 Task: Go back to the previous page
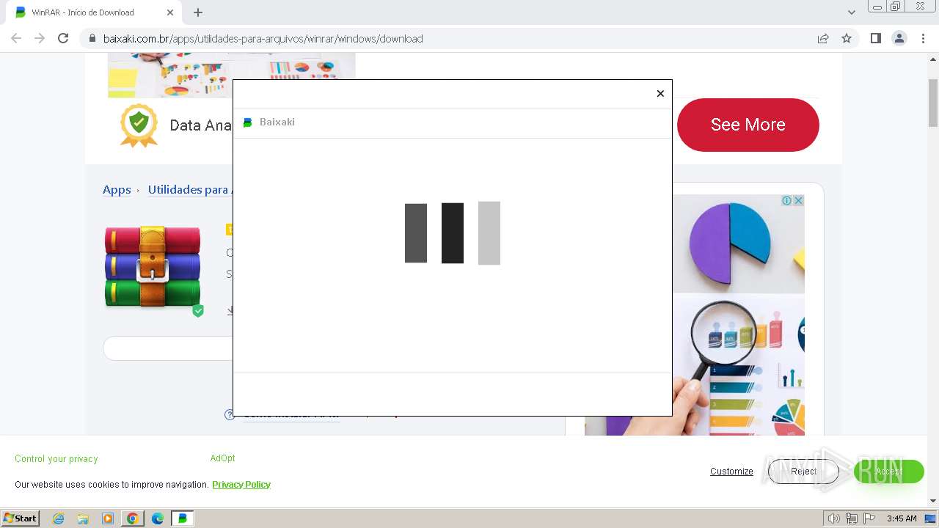click(16, 38)
